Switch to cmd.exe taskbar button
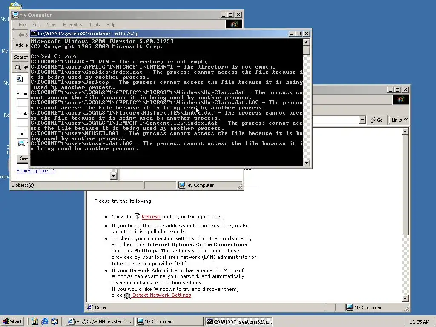 click(239, 321)
